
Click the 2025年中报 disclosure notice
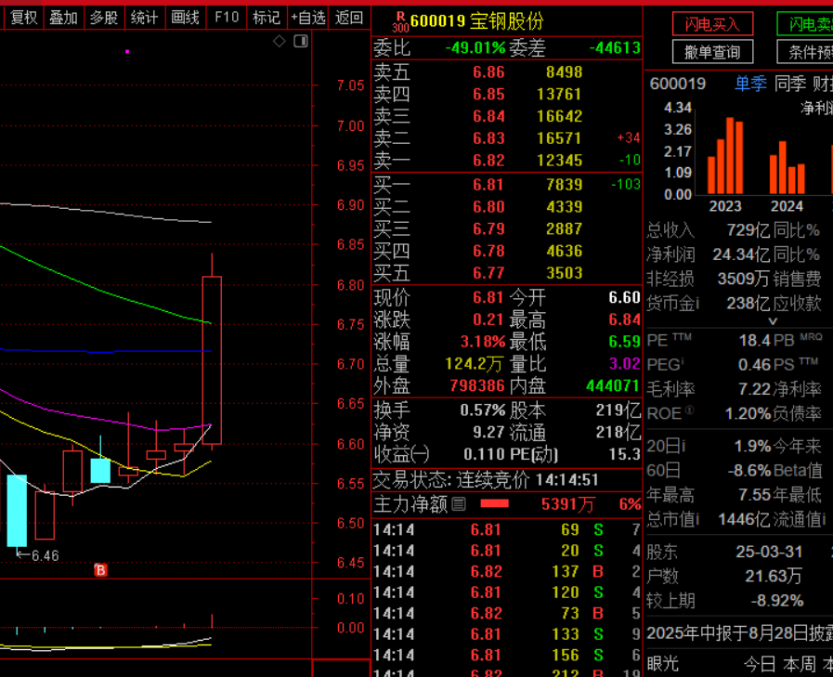739,633
